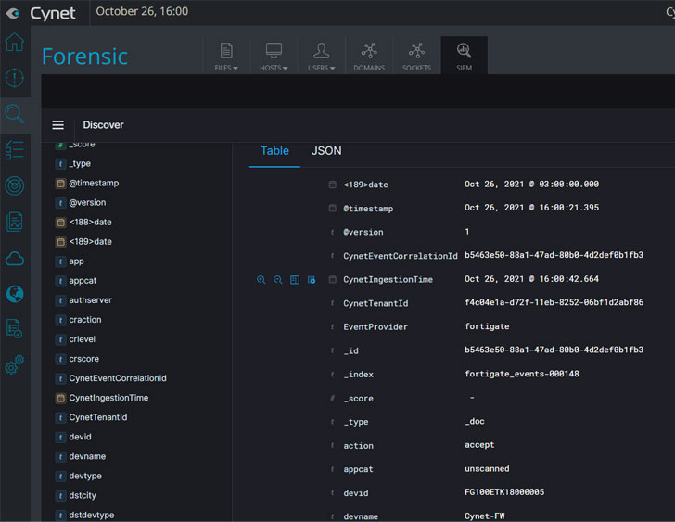
Task: Click <189>date value 03:00:00.000
Action: (531, 185)
